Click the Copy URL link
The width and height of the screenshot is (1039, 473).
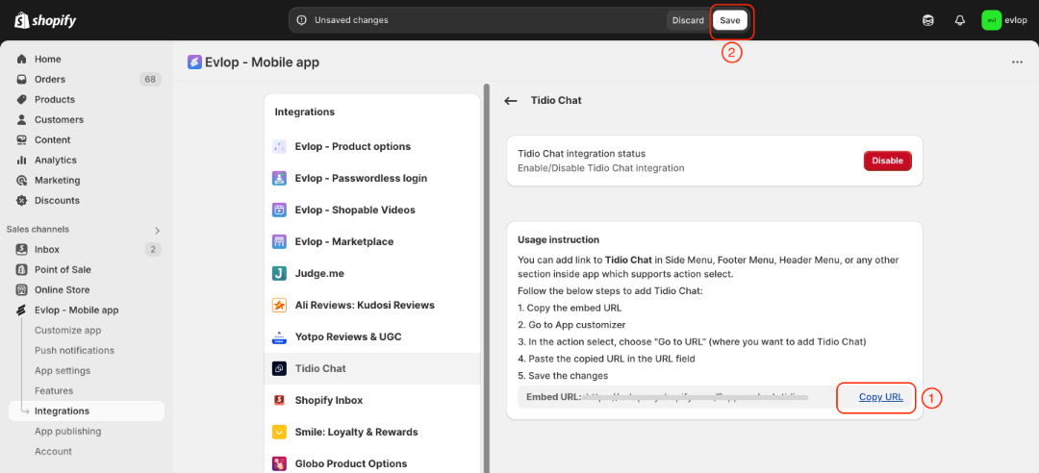(x=880, y=398)
